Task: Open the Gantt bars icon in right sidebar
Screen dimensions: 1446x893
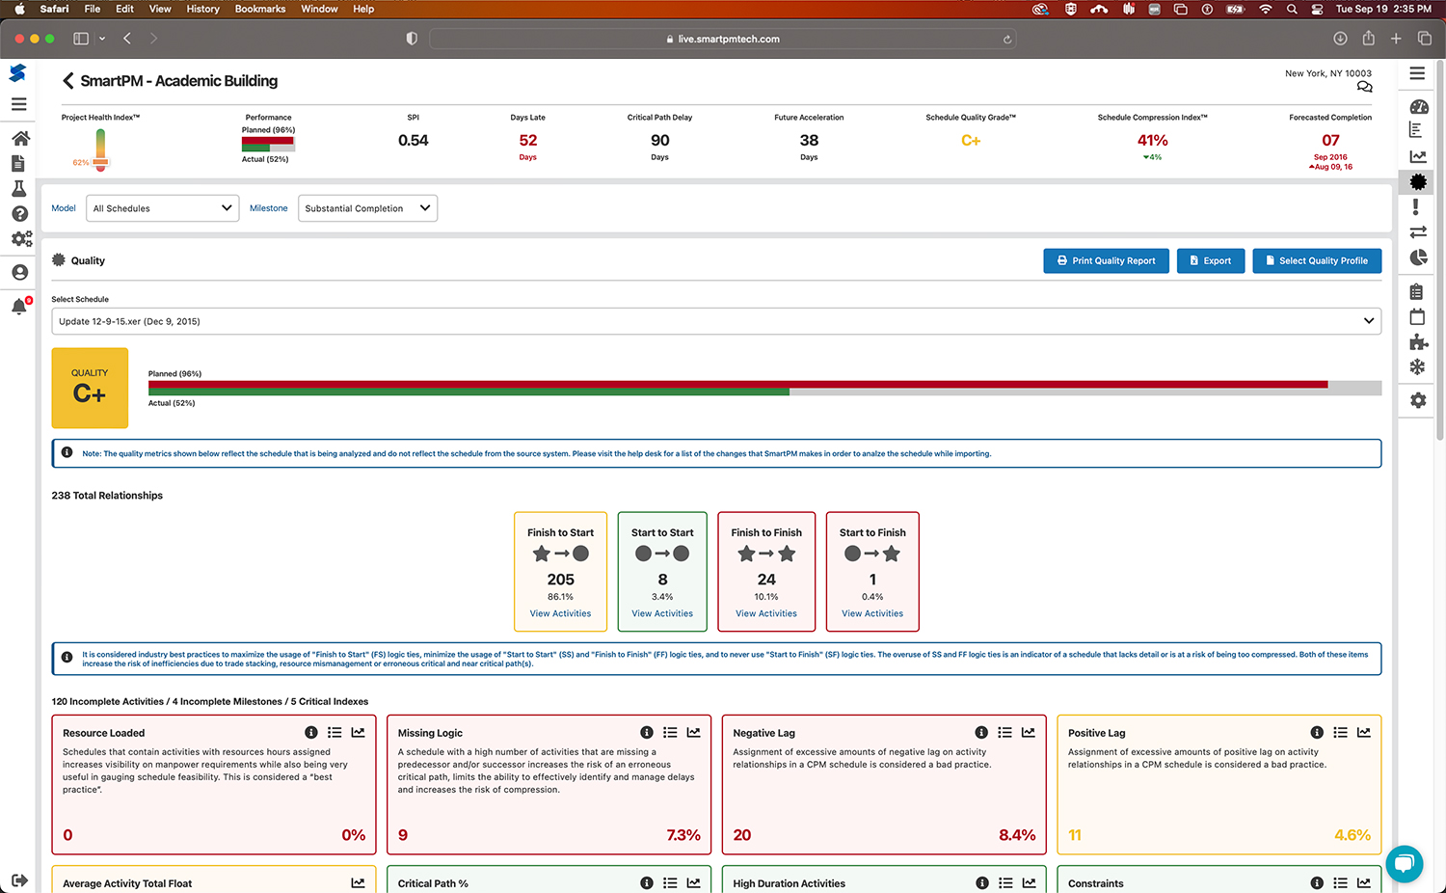Action: click(1416, 130)
